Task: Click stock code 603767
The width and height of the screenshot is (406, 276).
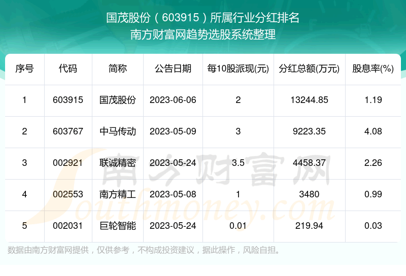Action: coord(68,131)
